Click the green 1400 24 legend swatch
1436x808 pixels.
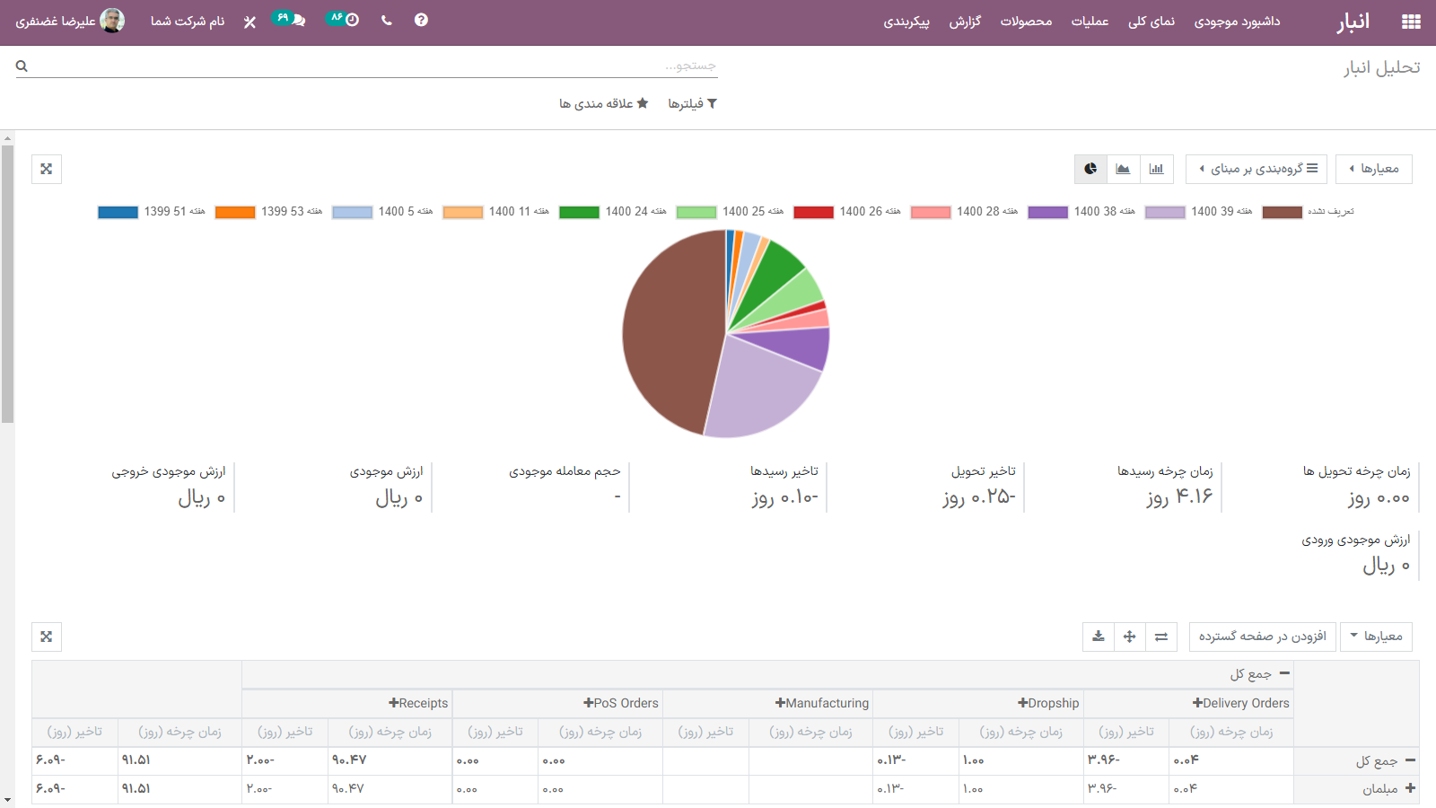coord(579,212)
